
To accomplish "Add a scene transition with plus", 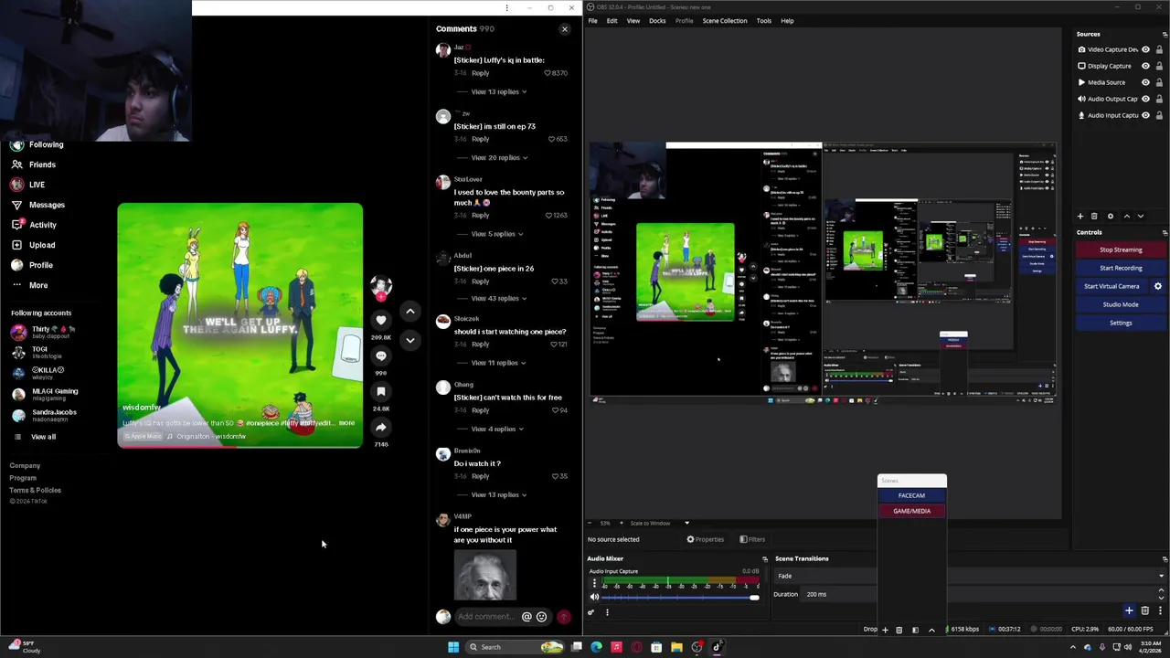I will (1129, 610).
